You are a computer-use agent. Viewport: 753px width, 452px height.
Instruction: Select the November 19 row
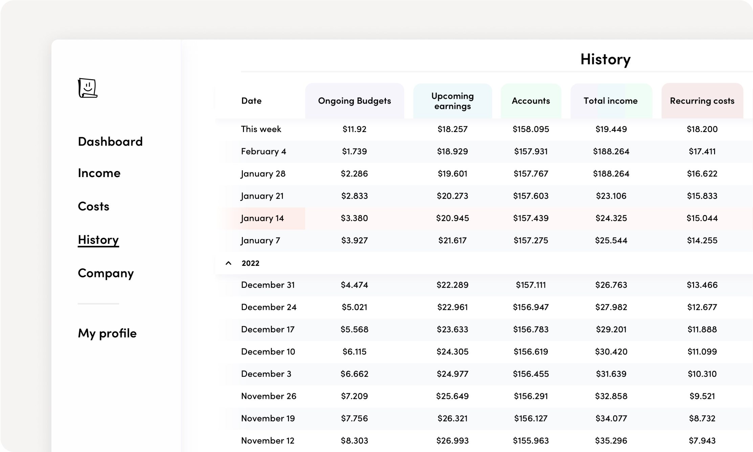point(484,418)
